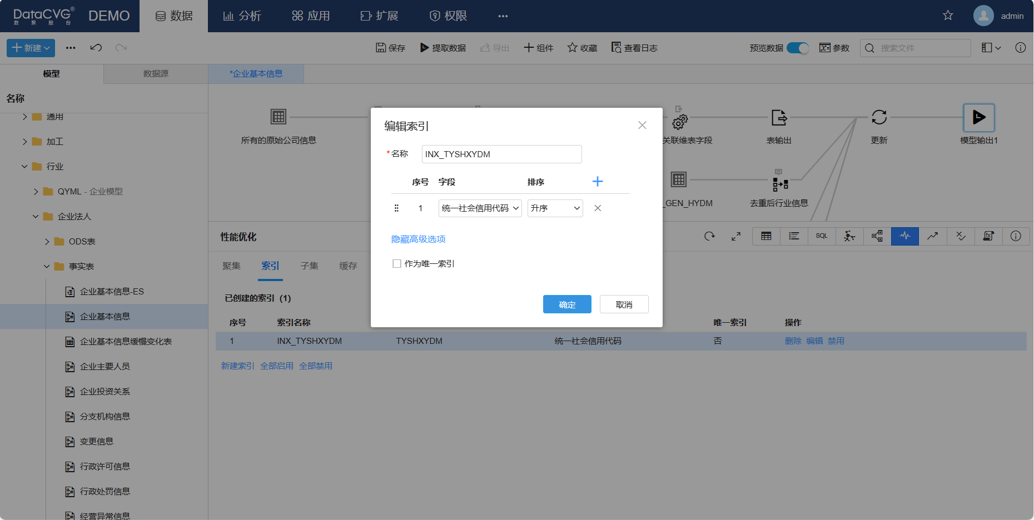This screenshot has width=1034, height=520.
Task: Expand the ODS表 folder
Action: (47, 242)
